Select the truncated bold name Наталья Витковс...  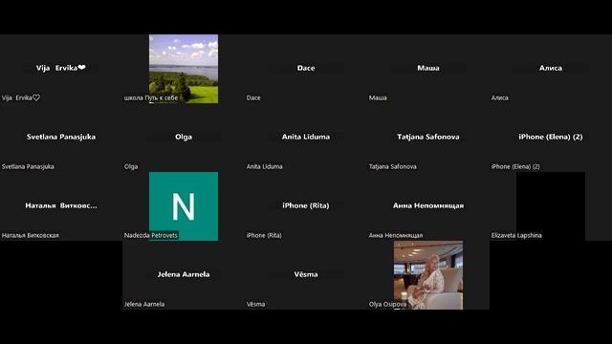coord(61,205)
